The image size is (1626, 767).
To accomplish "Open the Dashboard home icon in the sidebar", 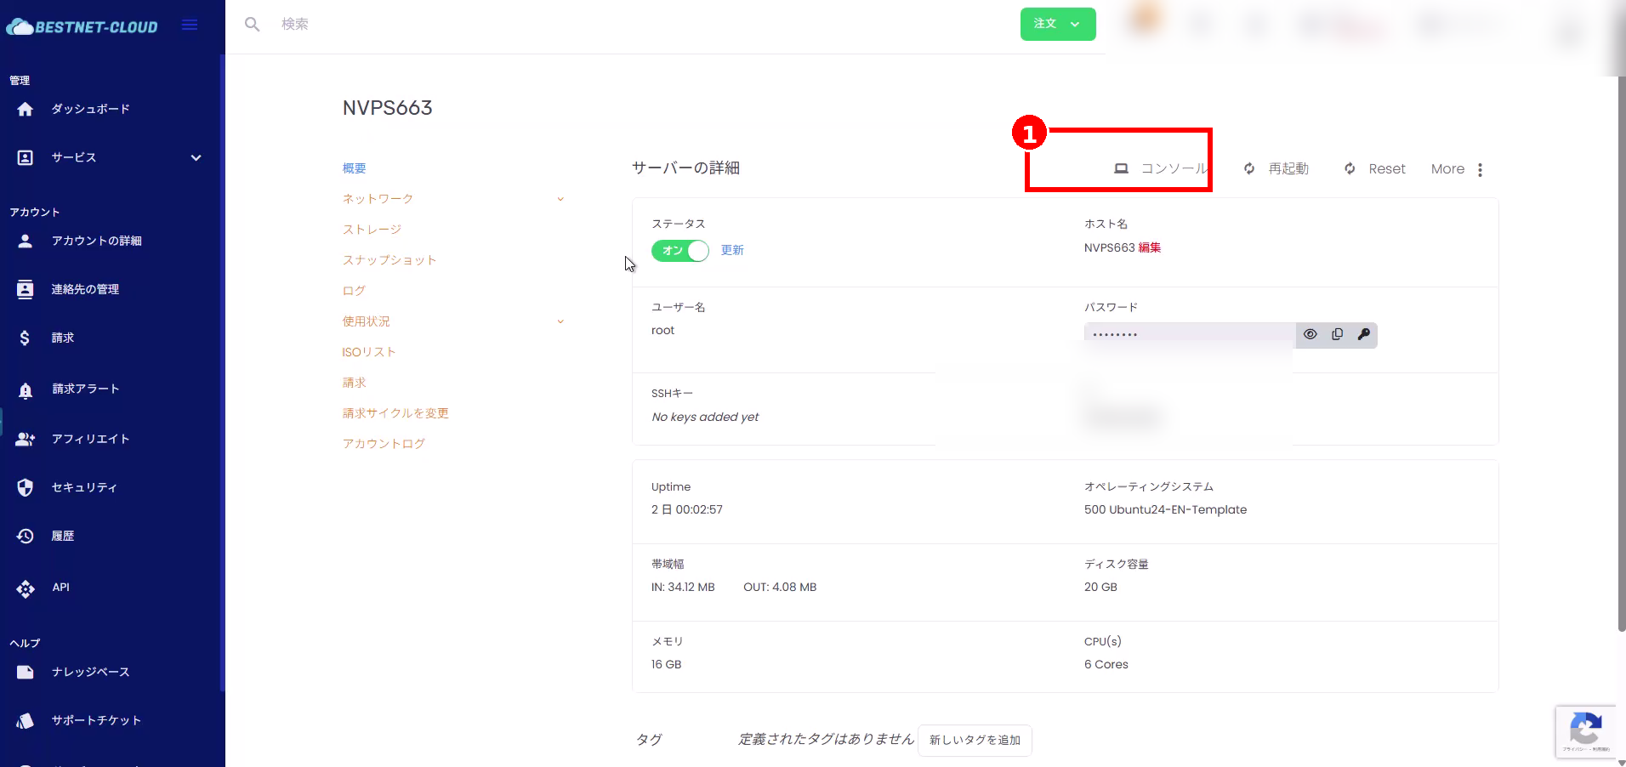I will tap(26, 109).
